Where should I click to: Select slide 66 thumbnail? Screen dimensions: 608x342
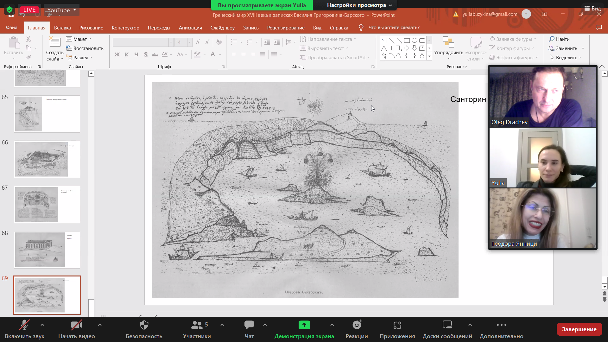click(47, 159)
